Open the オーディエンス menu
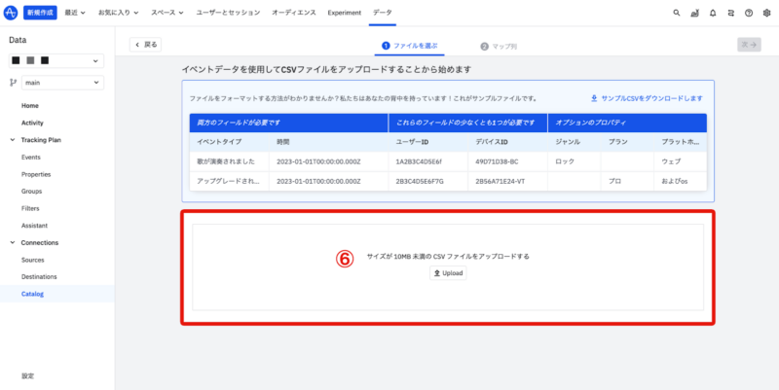Viewport: 779px width, 390px height. pos(294,13)
